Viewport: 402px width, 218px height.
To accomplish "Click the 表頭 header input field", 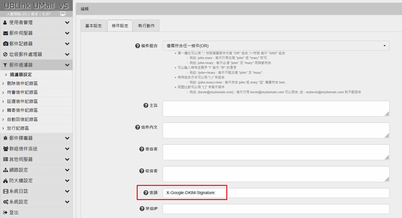I will point(276,193).
